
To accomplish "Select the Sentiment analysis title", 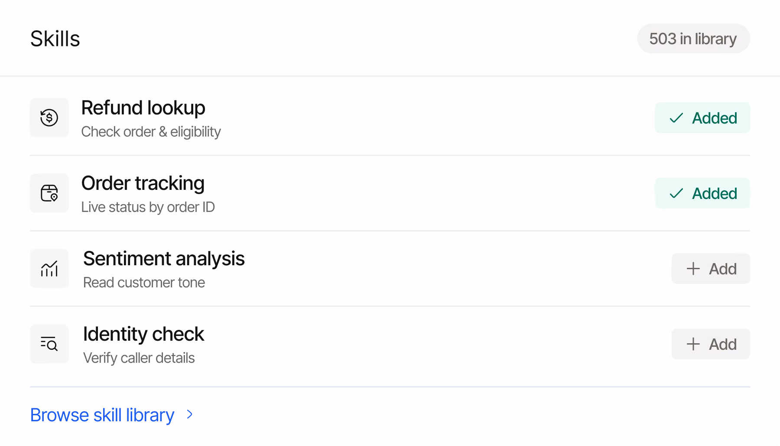I will (x=164, y=259).
